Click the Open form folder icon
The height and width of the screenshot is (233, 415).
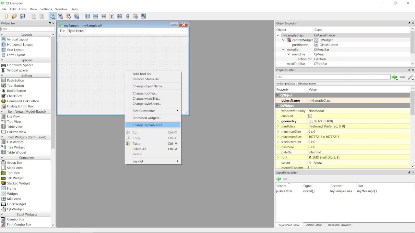click(x=14, y=16)
